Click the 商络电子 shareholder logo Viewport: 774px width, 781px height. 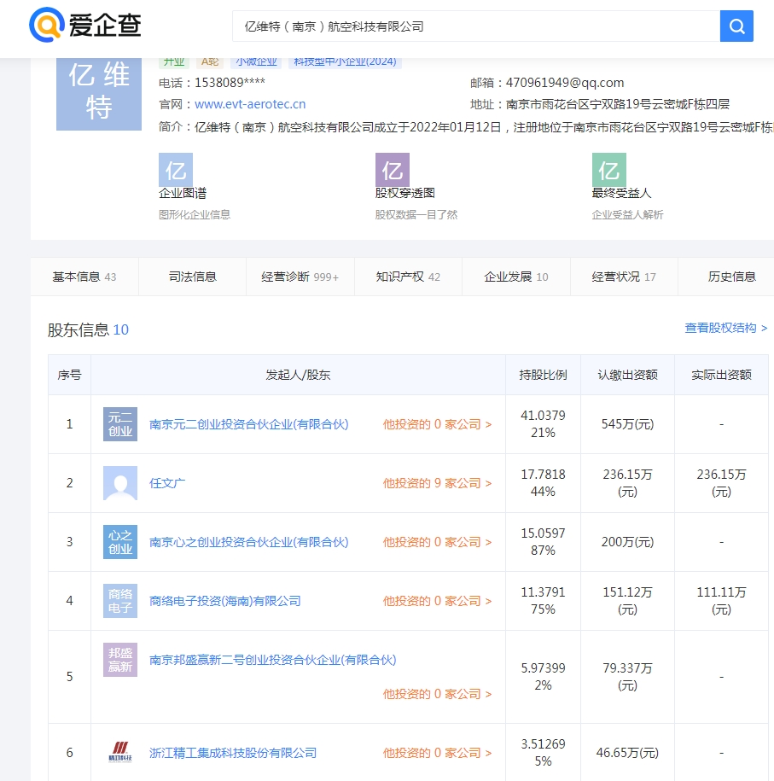point(120,601)
